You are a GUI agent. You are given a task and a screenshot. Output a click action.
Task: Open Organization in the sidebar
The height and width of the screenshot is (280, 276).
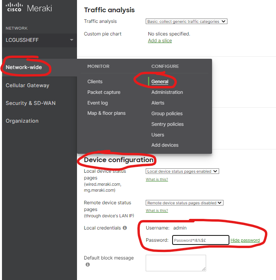pyautogui.click(x=22, y=121)
